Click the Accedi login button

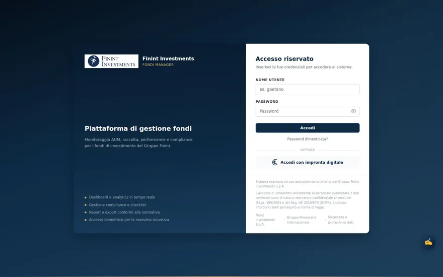pos(308,128)
